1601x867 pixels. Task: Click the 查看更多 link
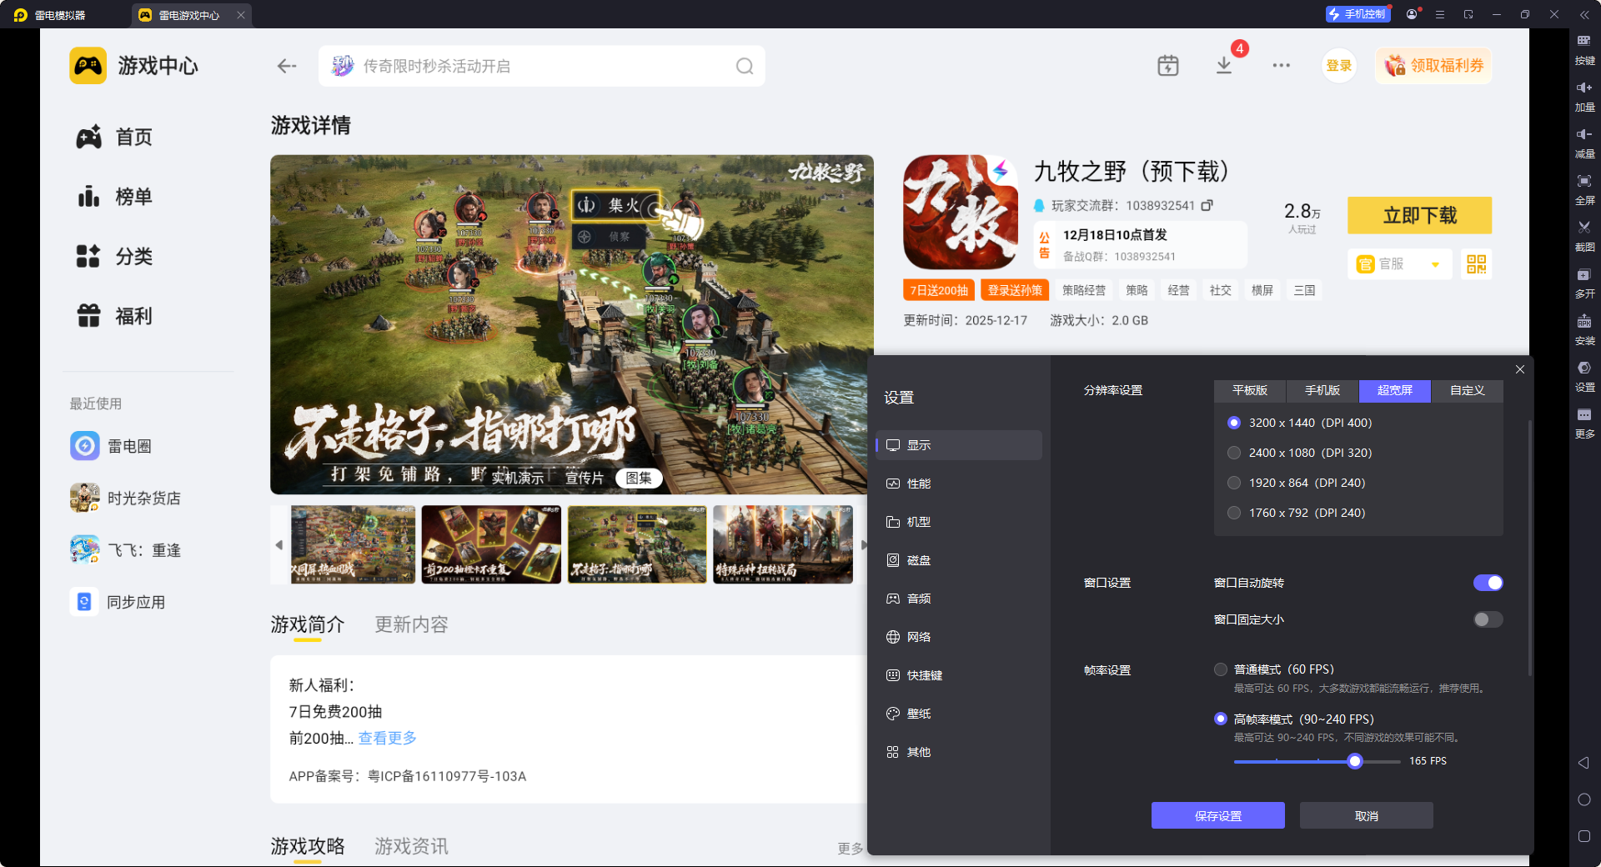[387, 738]
